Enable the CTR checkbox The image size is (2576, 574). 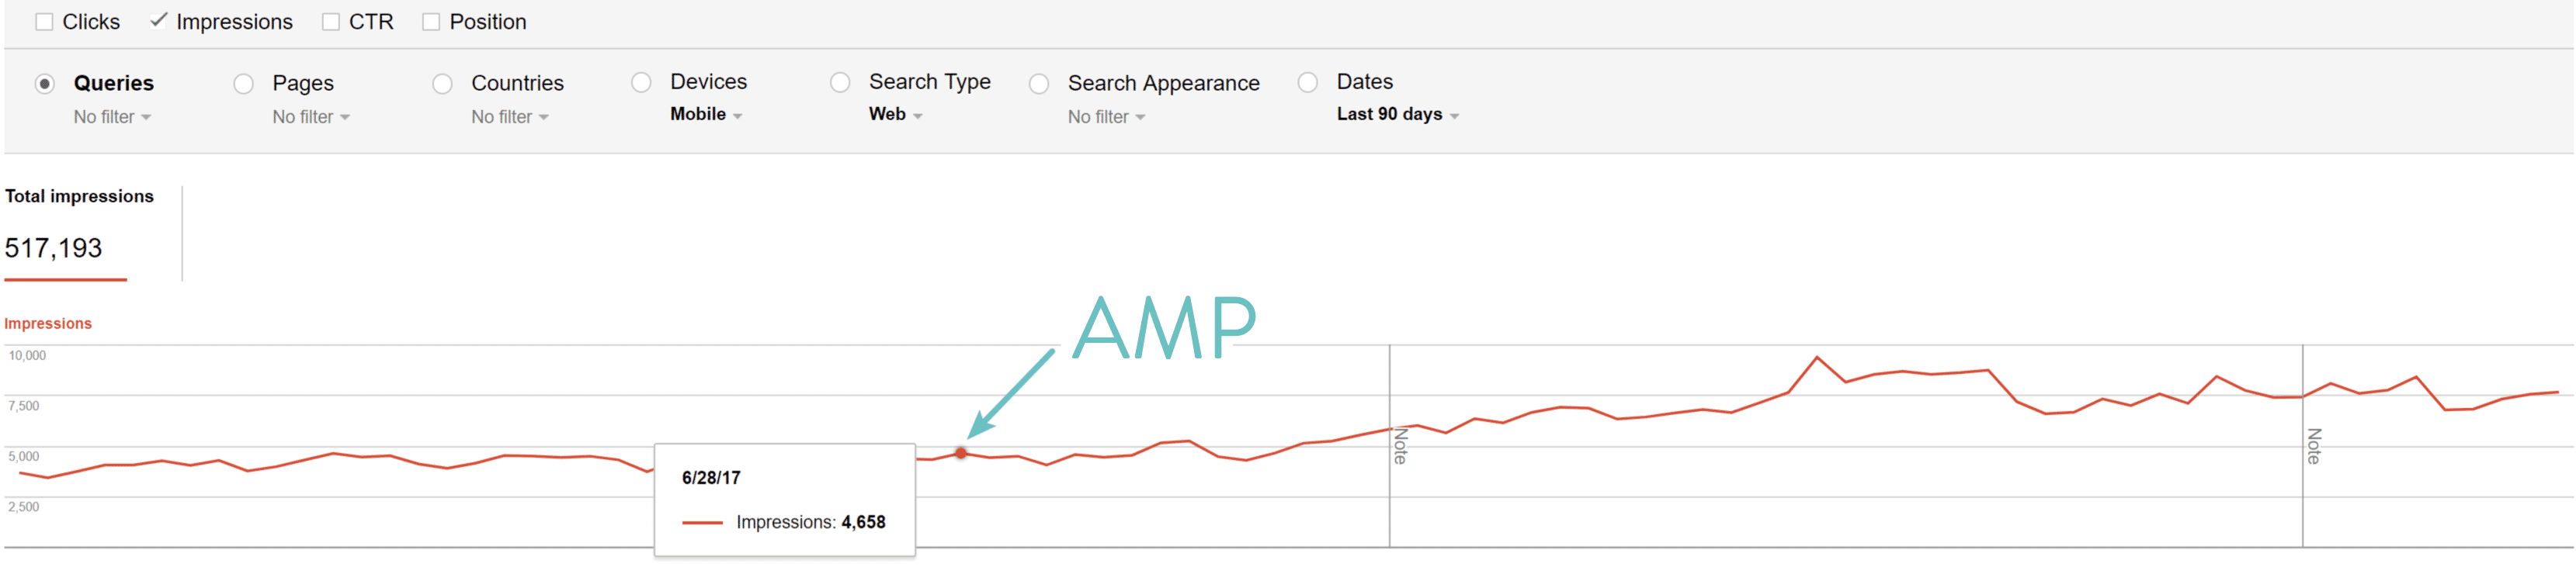coord(330,20)
